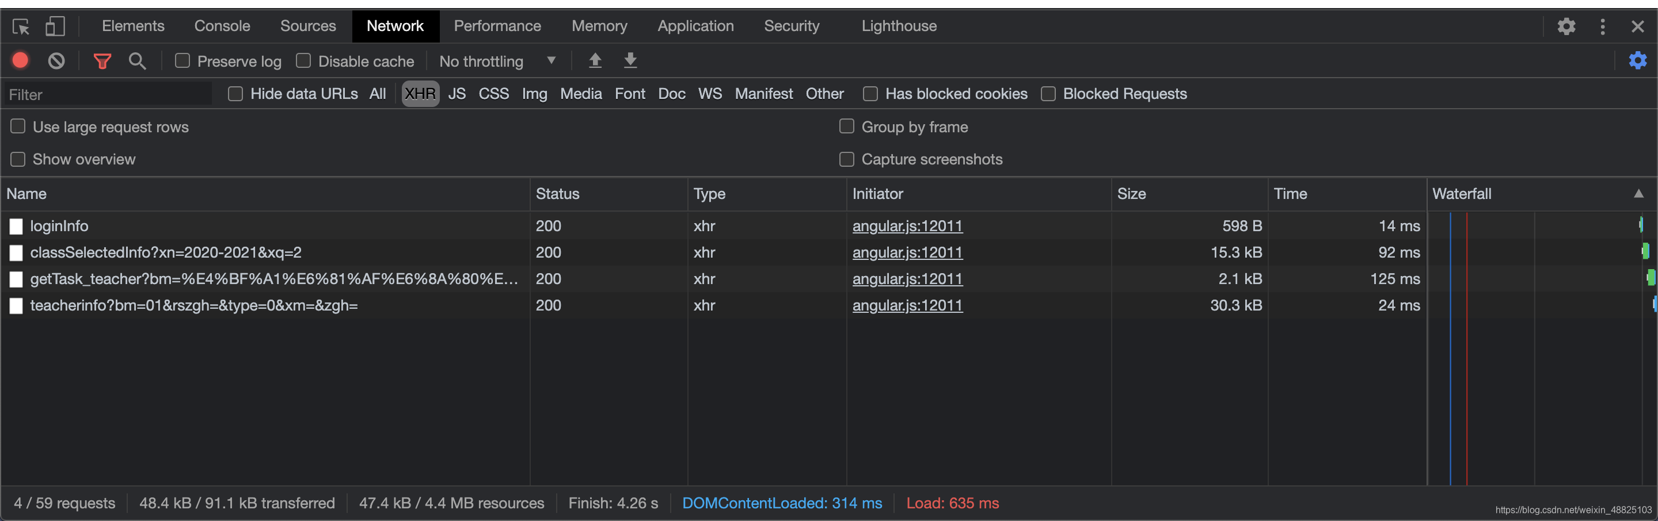Filter requests by CSS
The height and width of the screenshot is (521, 1658).
point(494,94)
